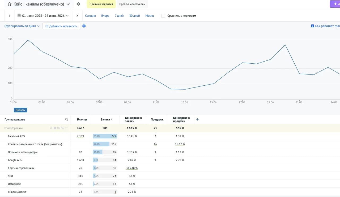This screenshot has height=197, width=340.
Task: Select the Сегодня quick period
Action: click(90, 16)
